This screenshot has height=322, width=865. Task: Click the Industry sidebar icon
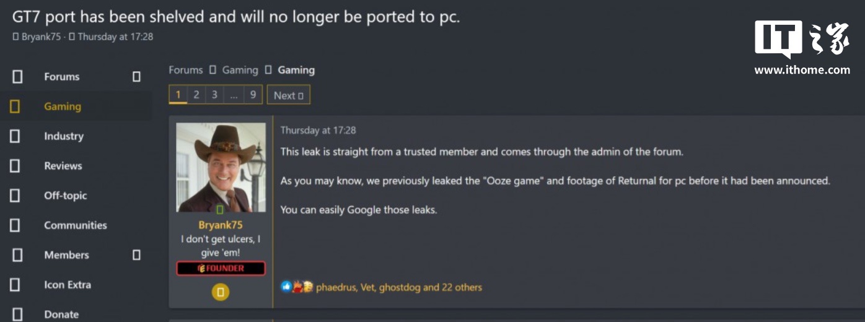click(15, 136)
